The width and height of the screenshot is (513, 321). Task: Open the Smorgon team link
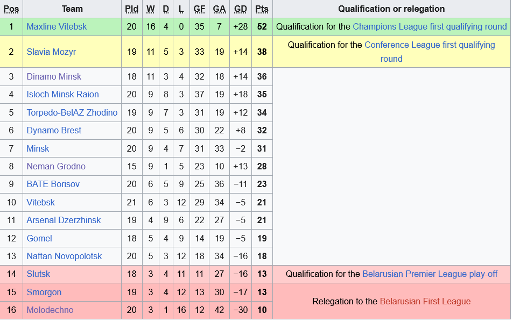pos(44,292)
